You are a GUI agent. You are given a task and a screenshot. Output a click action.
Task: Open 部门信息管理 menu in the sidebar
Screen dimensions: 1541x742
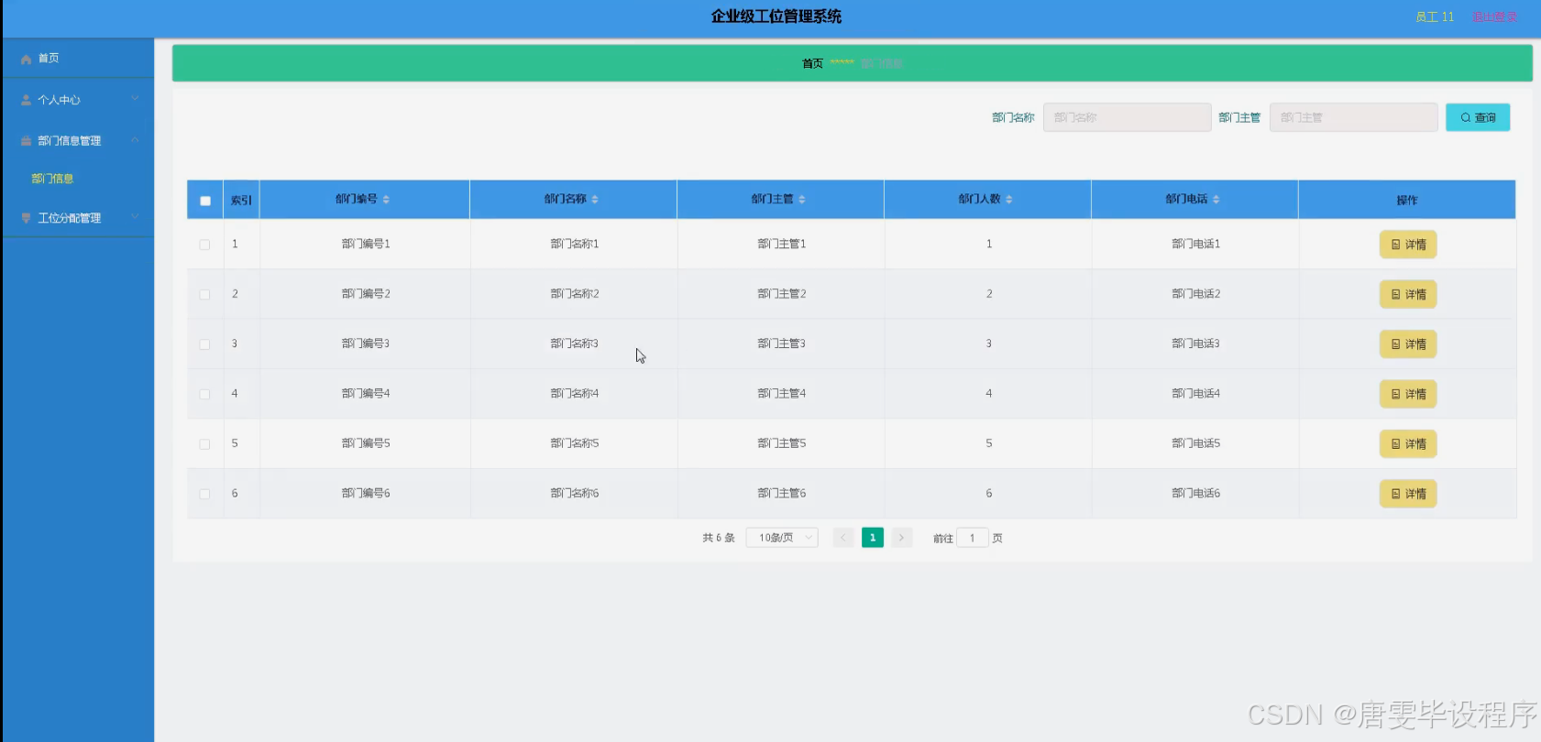pyautogui.click(x=78, y=141)
